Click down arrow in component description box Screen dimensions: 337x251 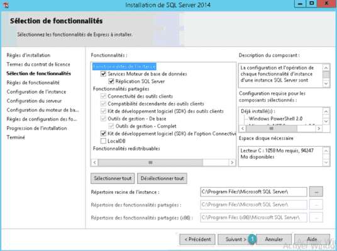[326, 83]
